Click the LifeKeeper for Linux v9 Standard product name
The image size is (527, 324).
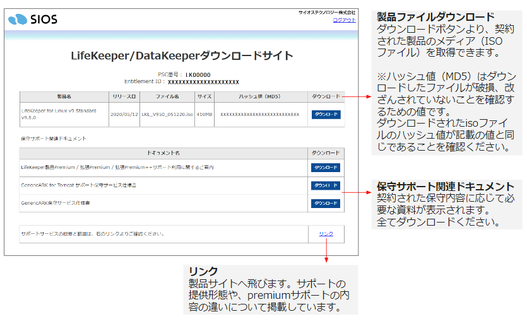(59, 114)
